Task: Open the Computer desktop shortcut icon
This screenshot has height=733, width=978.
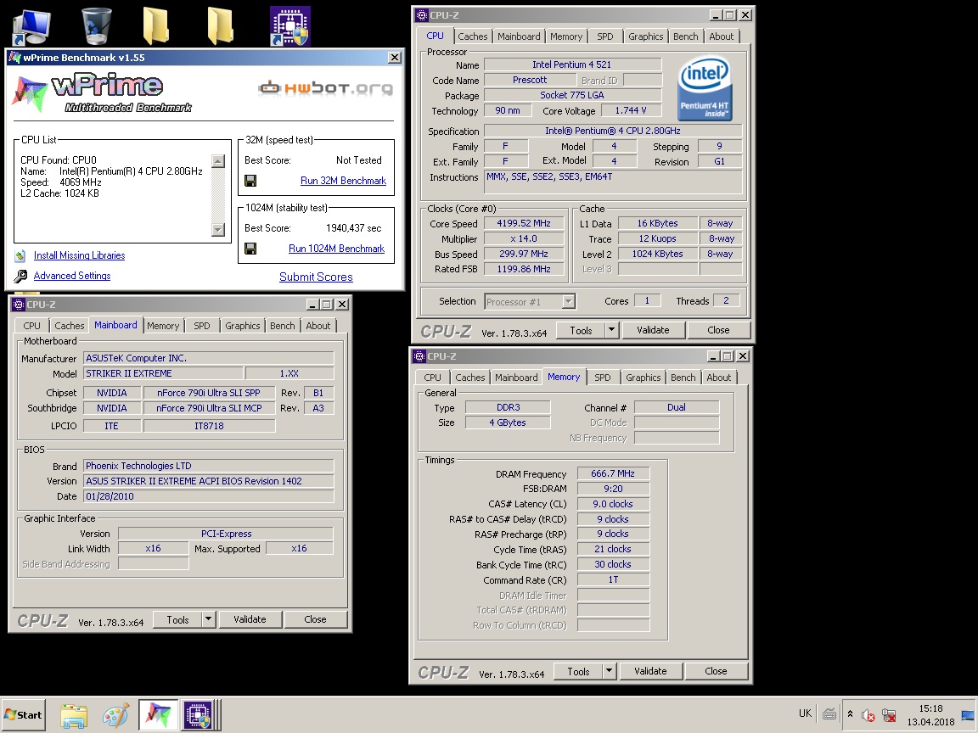Action: point(31,28)
